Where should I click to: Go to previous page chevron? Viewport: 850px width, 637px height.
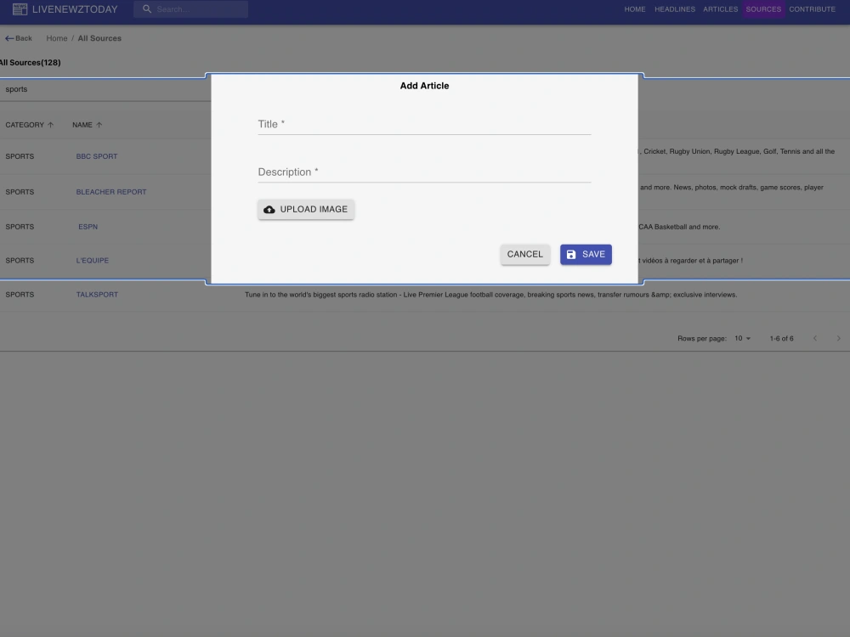(x=815, y=339)
